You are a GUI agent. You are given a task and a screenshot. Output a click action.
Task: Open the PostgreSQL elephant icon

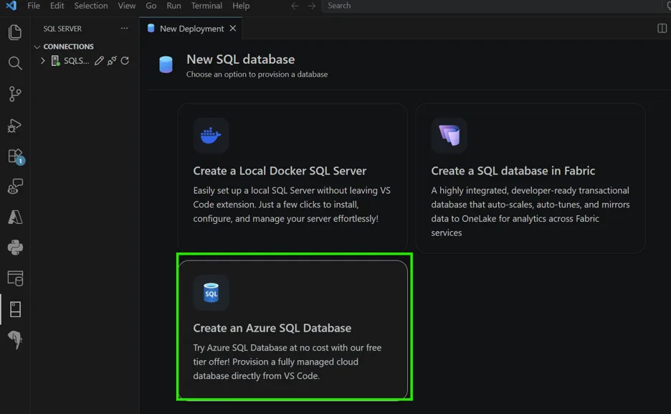tap(15, 340)
